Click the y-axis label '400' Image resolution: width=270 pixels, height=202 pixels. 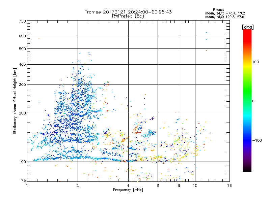[x=22, y=64]
